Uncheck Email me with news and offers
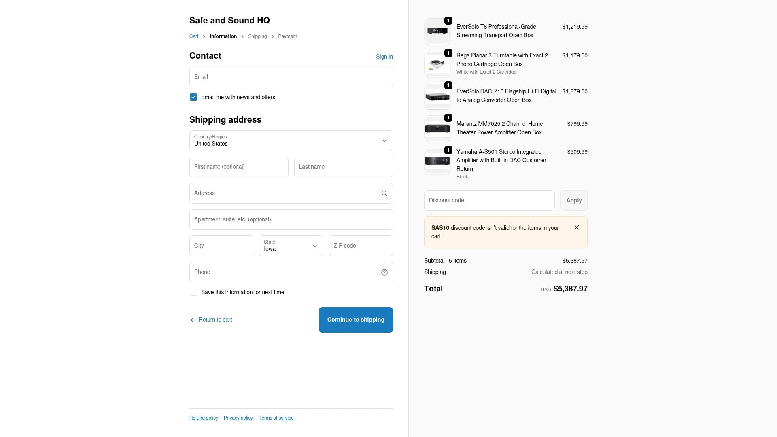The width and height of the screenshot is (777, 437). click(193, 97)
